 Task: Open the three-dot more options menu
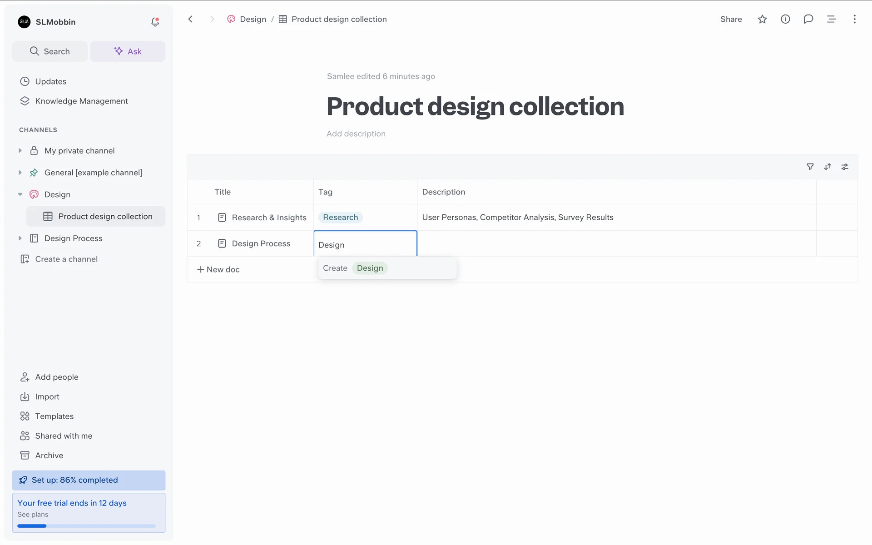coord(854,19)
